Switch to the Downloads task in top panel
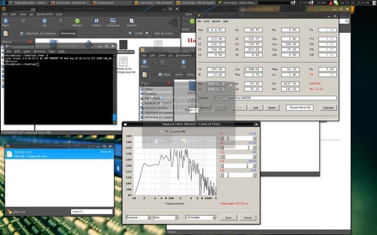This screenshot has width=377, height=235. coord(112,3)
